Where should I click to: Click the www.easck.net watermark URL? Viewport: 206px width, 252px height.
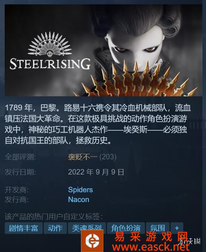point(151,247)
